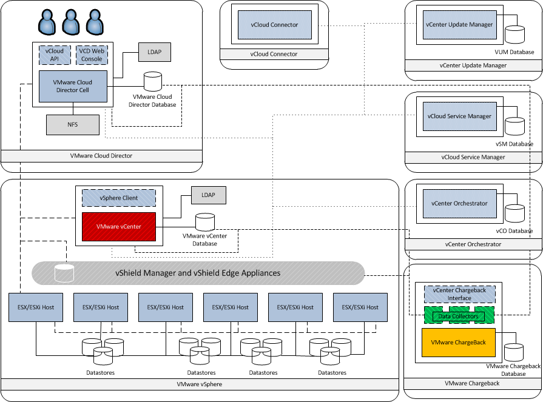543x402 pixels.
Task: Click the vSM Database cylinder icon
Action: [x=514, y=126]
